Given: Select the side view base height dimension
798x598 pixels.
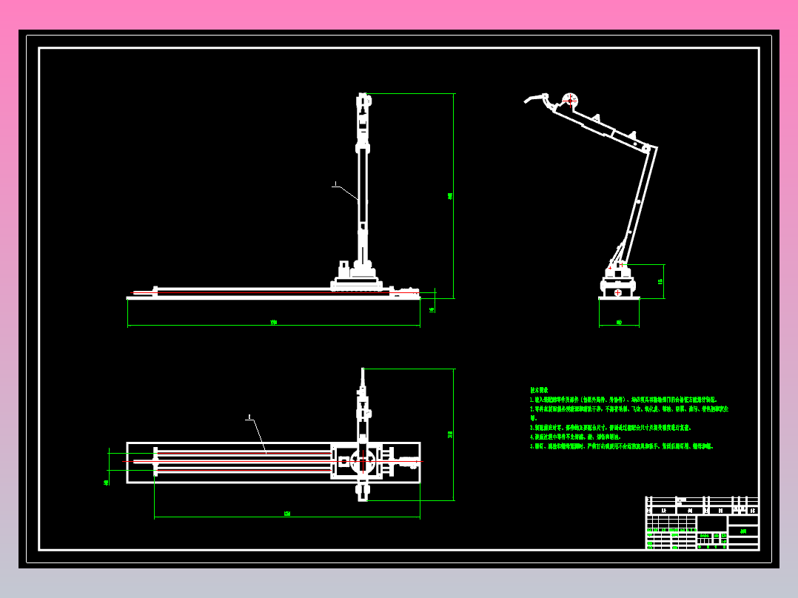Looking at the screenshot, I should (x=661, y=281).
